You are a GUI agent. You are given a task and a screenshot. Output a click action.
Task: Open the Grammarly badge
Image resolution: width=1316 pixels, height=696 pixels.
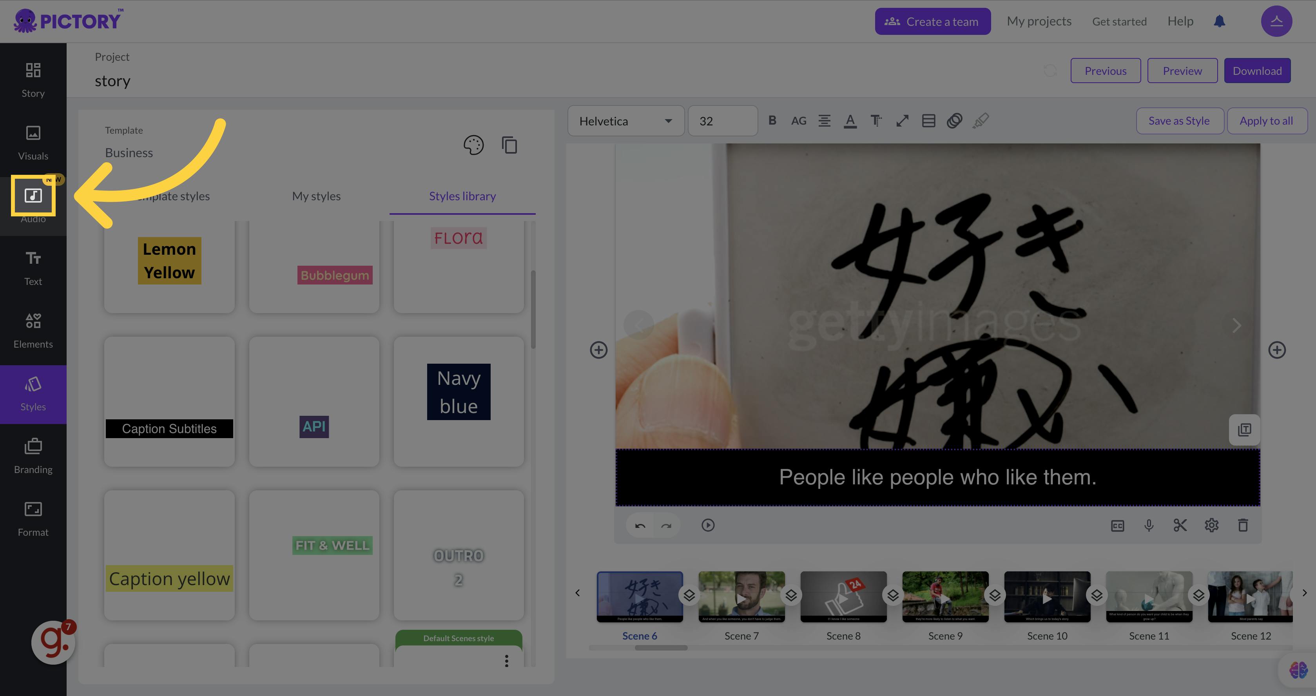53,643
